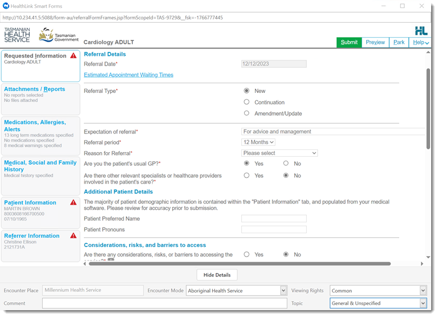Image resolution: width=438 pixels, height=317 pixels.
Task: Choose Yes for patient's usual GP
Action: tap(246, 163)
